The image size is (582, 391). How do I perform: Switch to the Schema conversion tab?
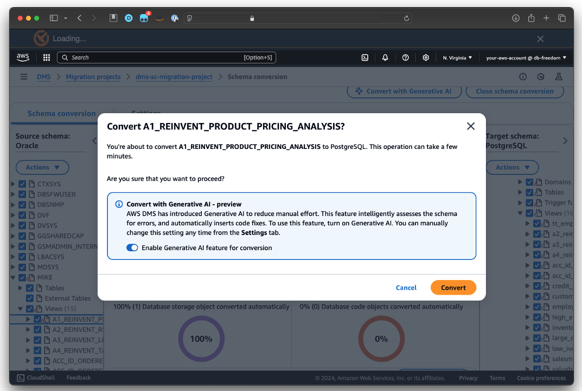62,113
